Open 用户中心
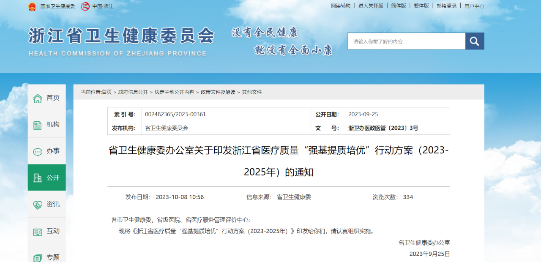The height and width of the screenshot is (262, 541). click(x=474, y=6)
